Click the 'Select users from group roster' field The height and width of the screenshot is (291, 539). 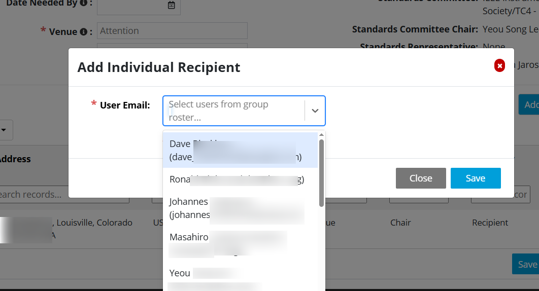233,111
